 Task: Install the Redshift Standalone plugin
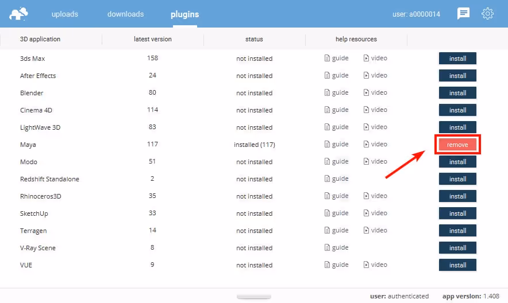click(x=457, y=179)
